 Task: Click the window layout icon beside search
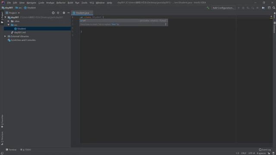click(269, 8)
